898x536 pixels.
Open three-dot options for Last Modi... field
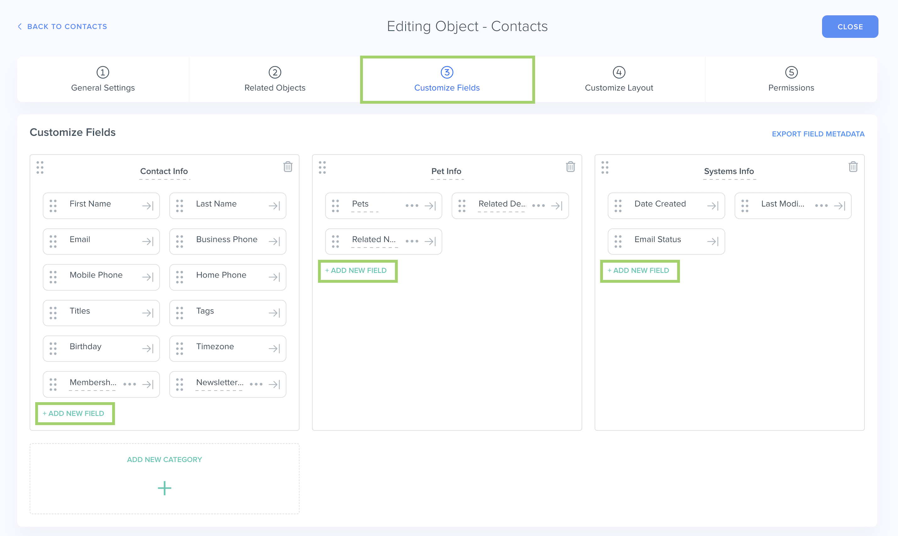click(x=821, y=205)
